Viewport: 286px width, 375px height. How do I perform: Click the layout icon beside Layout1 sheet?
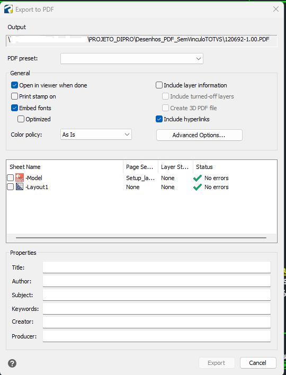pyautogui.click(x=20, y=187)
